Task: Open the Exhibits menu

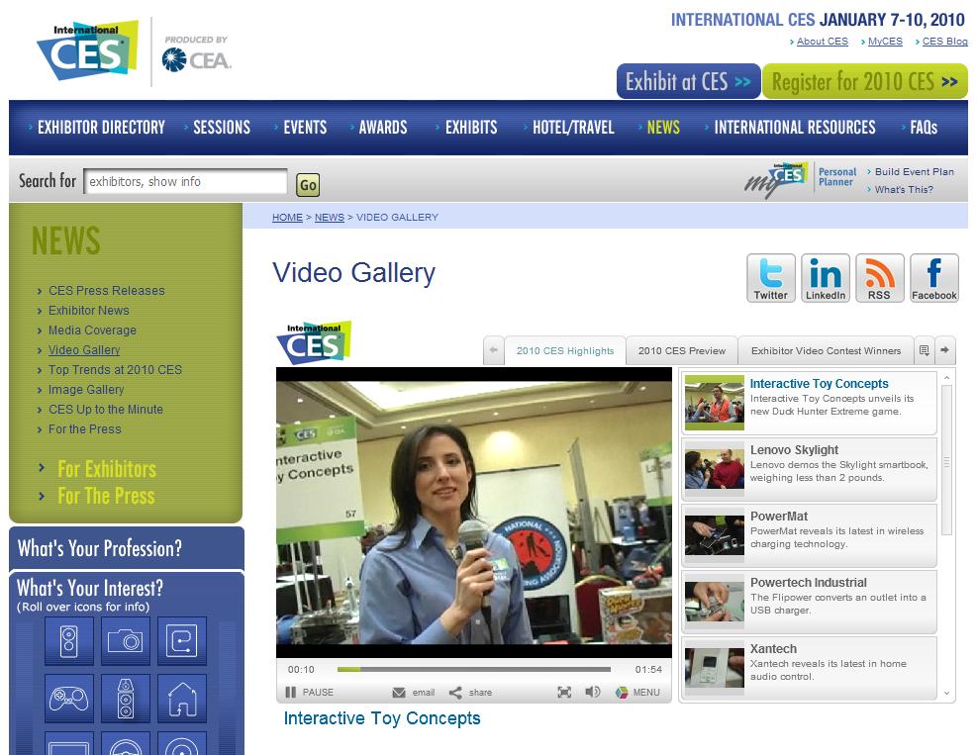Action: pos(471,127)
